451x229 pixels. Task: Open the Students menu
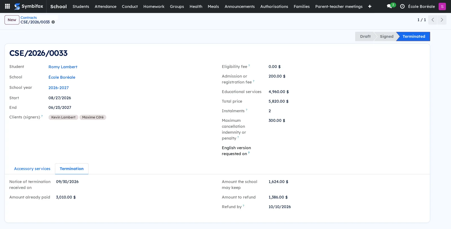(81, 6)
